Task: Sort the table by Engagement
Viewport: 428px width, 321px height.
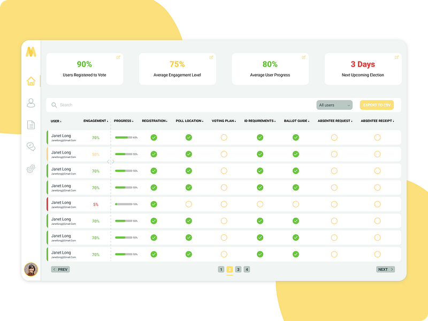Action: click(96, 120)
